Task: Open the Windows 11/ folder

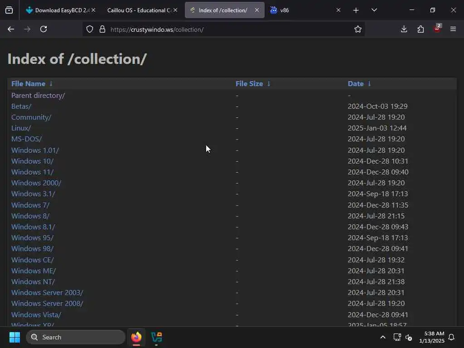Action: coord(32,172)
